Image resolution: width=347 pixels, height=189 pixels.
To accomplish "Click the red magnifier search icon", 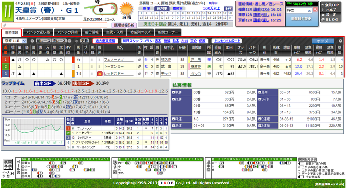I will [x=315, y=9].
